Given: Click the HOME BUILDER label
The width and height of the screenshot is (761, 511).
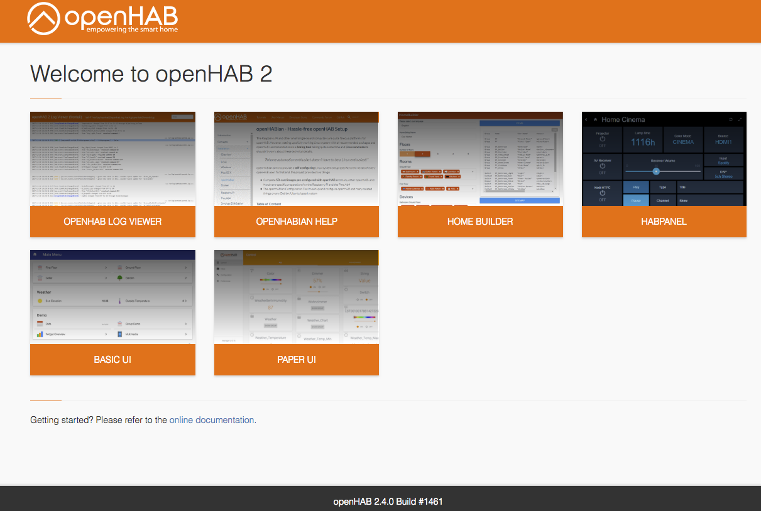Looking at the screenshot, I should 480,222.
